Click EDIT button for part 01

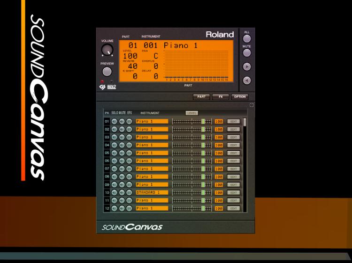(233, 121)
